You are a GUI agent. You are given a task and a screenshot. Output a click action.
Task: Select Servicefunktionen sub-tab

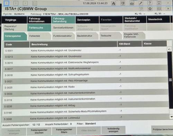[x=63, y=28]
